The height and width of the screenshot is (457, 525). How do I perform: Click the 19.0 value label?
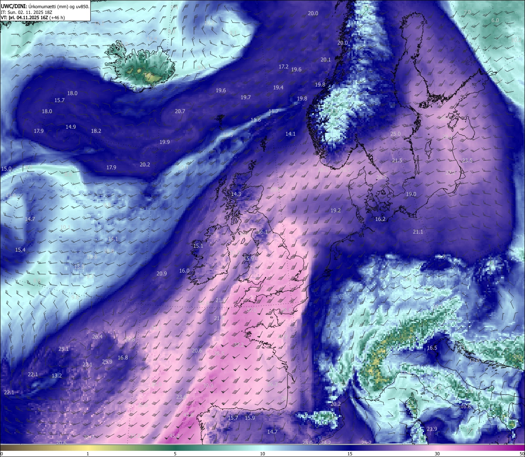coord(411,194)
